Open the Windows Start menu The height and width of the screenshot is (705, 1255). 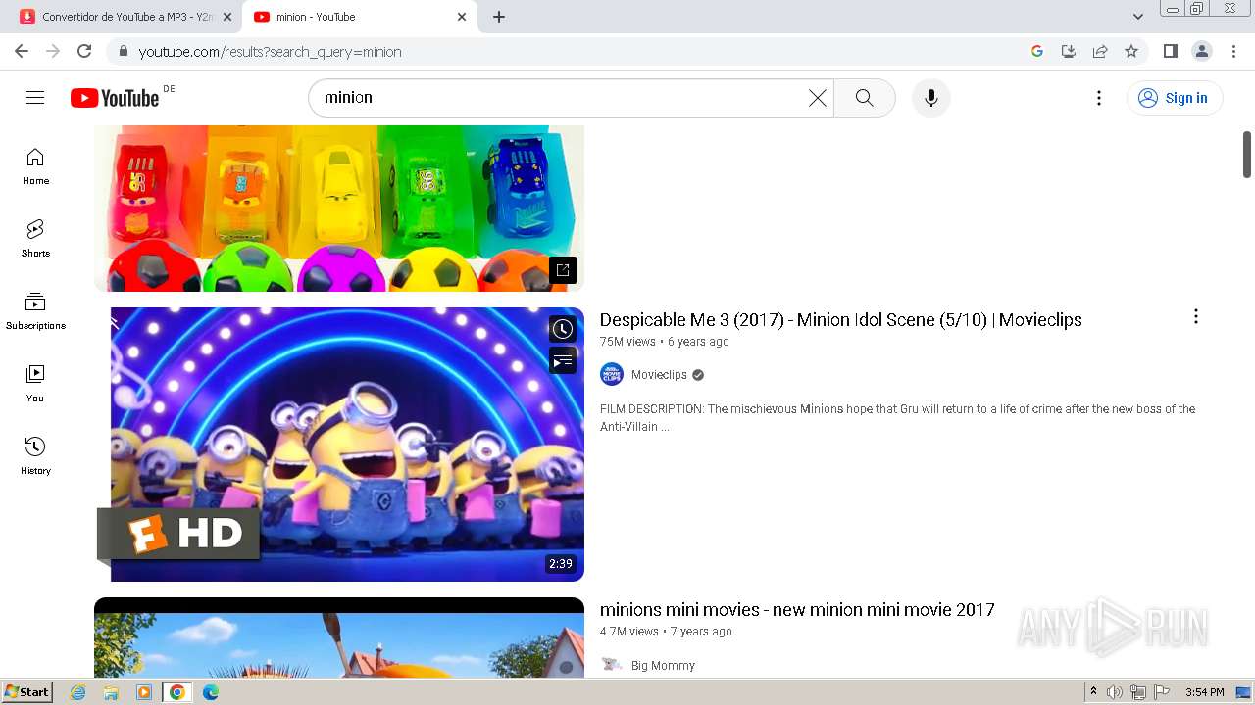pyautogui.click(x=27, y=692)
